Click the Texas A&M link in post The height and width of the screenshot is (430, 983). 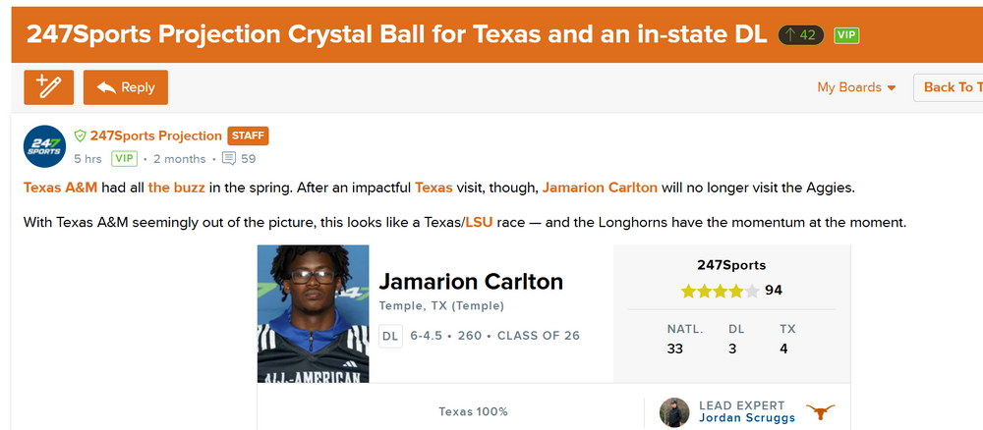tap(60, 188)
